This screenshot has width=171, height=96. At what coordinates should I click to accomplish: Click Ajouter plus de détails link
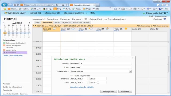[82, 87]
